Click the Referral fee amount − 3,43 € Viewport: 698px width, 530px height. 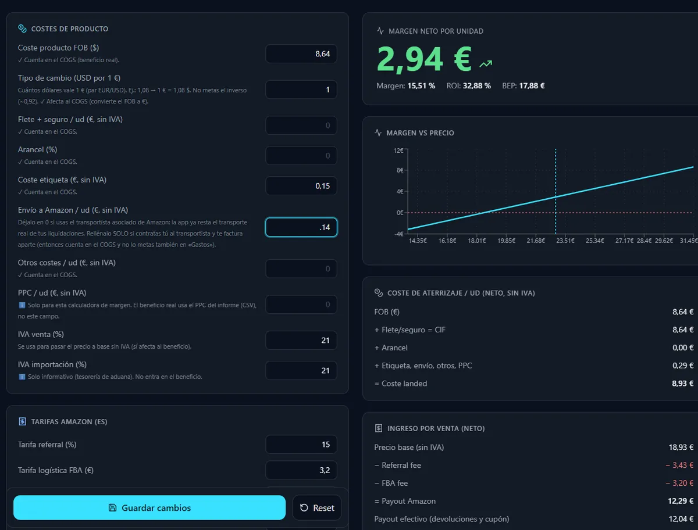679,465
